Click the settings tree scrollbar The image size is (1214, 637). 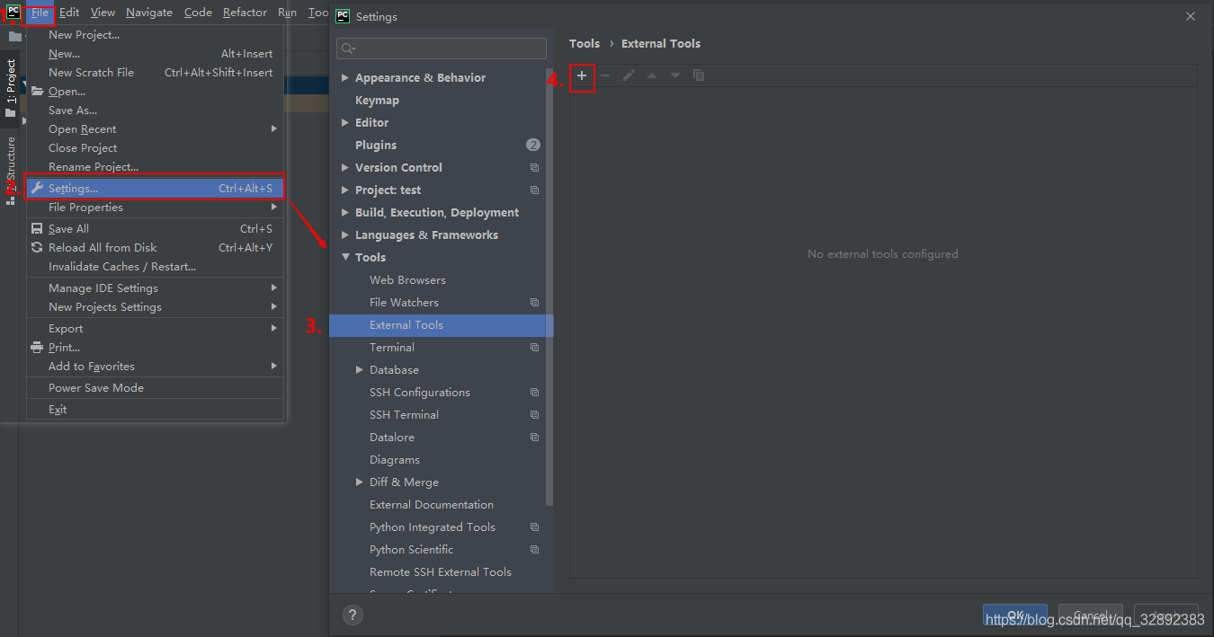click(549, 288)
